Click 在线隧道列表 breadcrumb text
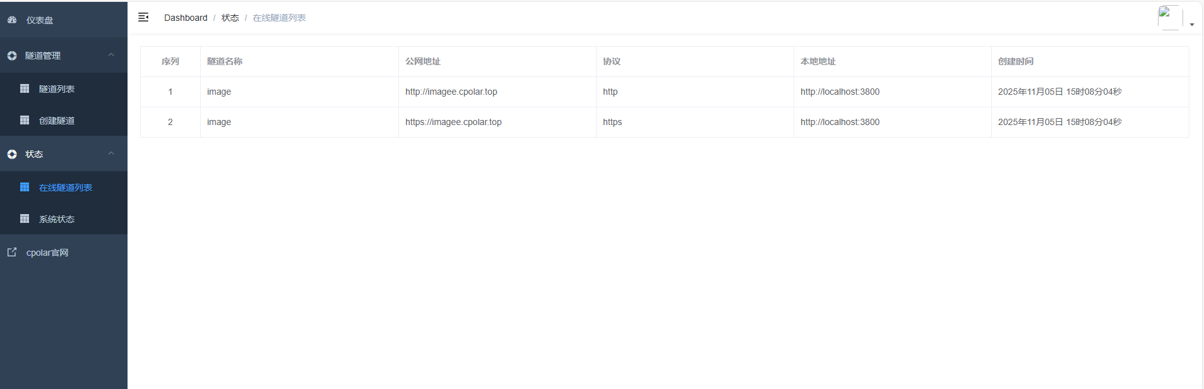The width and height of the screenshot is (1204, 389). point(279,18)
